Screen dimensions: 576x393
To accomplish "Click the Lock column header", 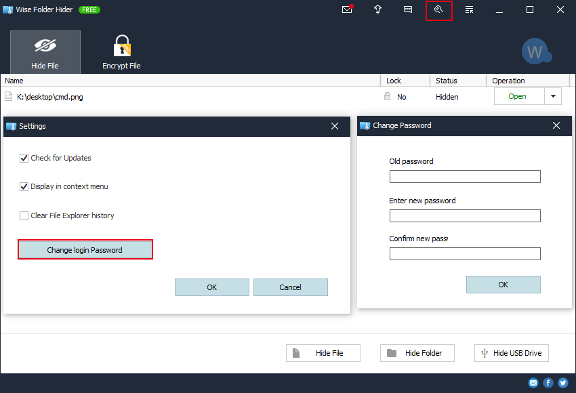I will 405,81.
